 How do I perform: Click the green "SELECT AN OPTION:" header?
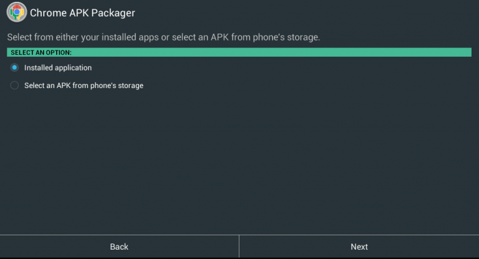239,52
